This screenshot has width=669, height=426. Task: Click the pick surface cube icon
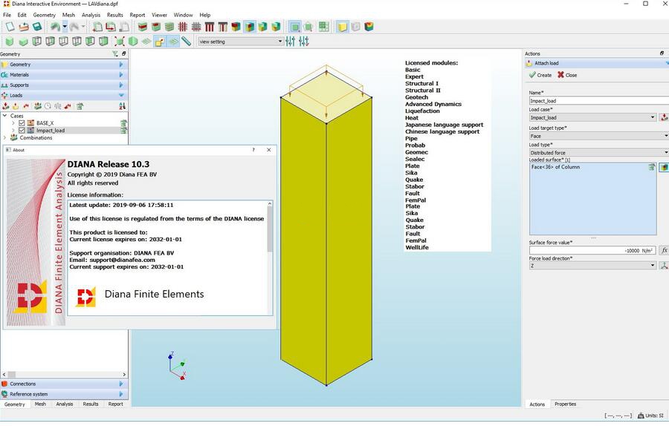pyautogui.click(x=664, y=167)
